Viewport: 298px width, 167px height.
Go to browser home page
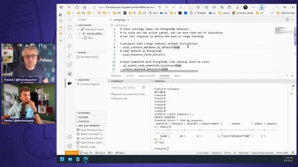point(85,7)
